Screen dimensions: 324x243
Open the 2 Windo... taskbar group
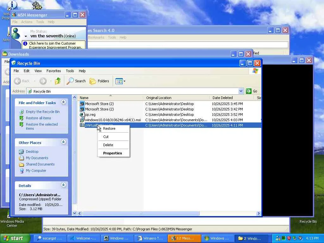(x=252, y=238)
